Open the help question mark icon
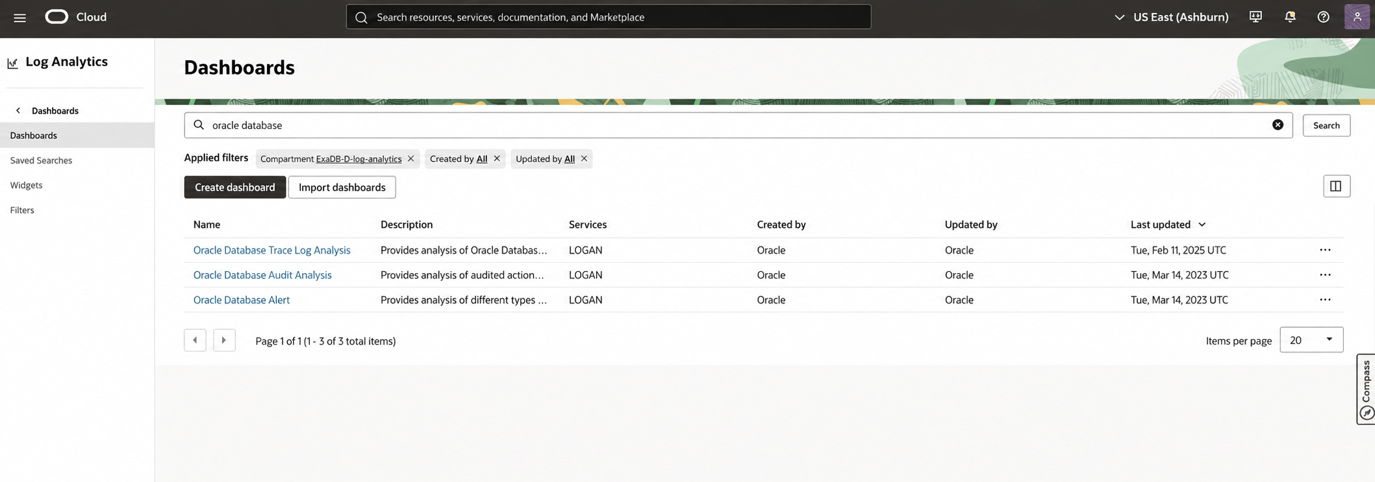This screenshot has height=482, width=1375. pyautogui.click(x=1323, y=17)
